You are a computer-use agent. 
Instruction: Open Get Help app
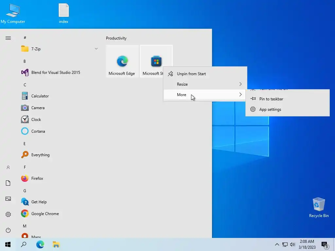pyautogui.click(x=60, y=202)
